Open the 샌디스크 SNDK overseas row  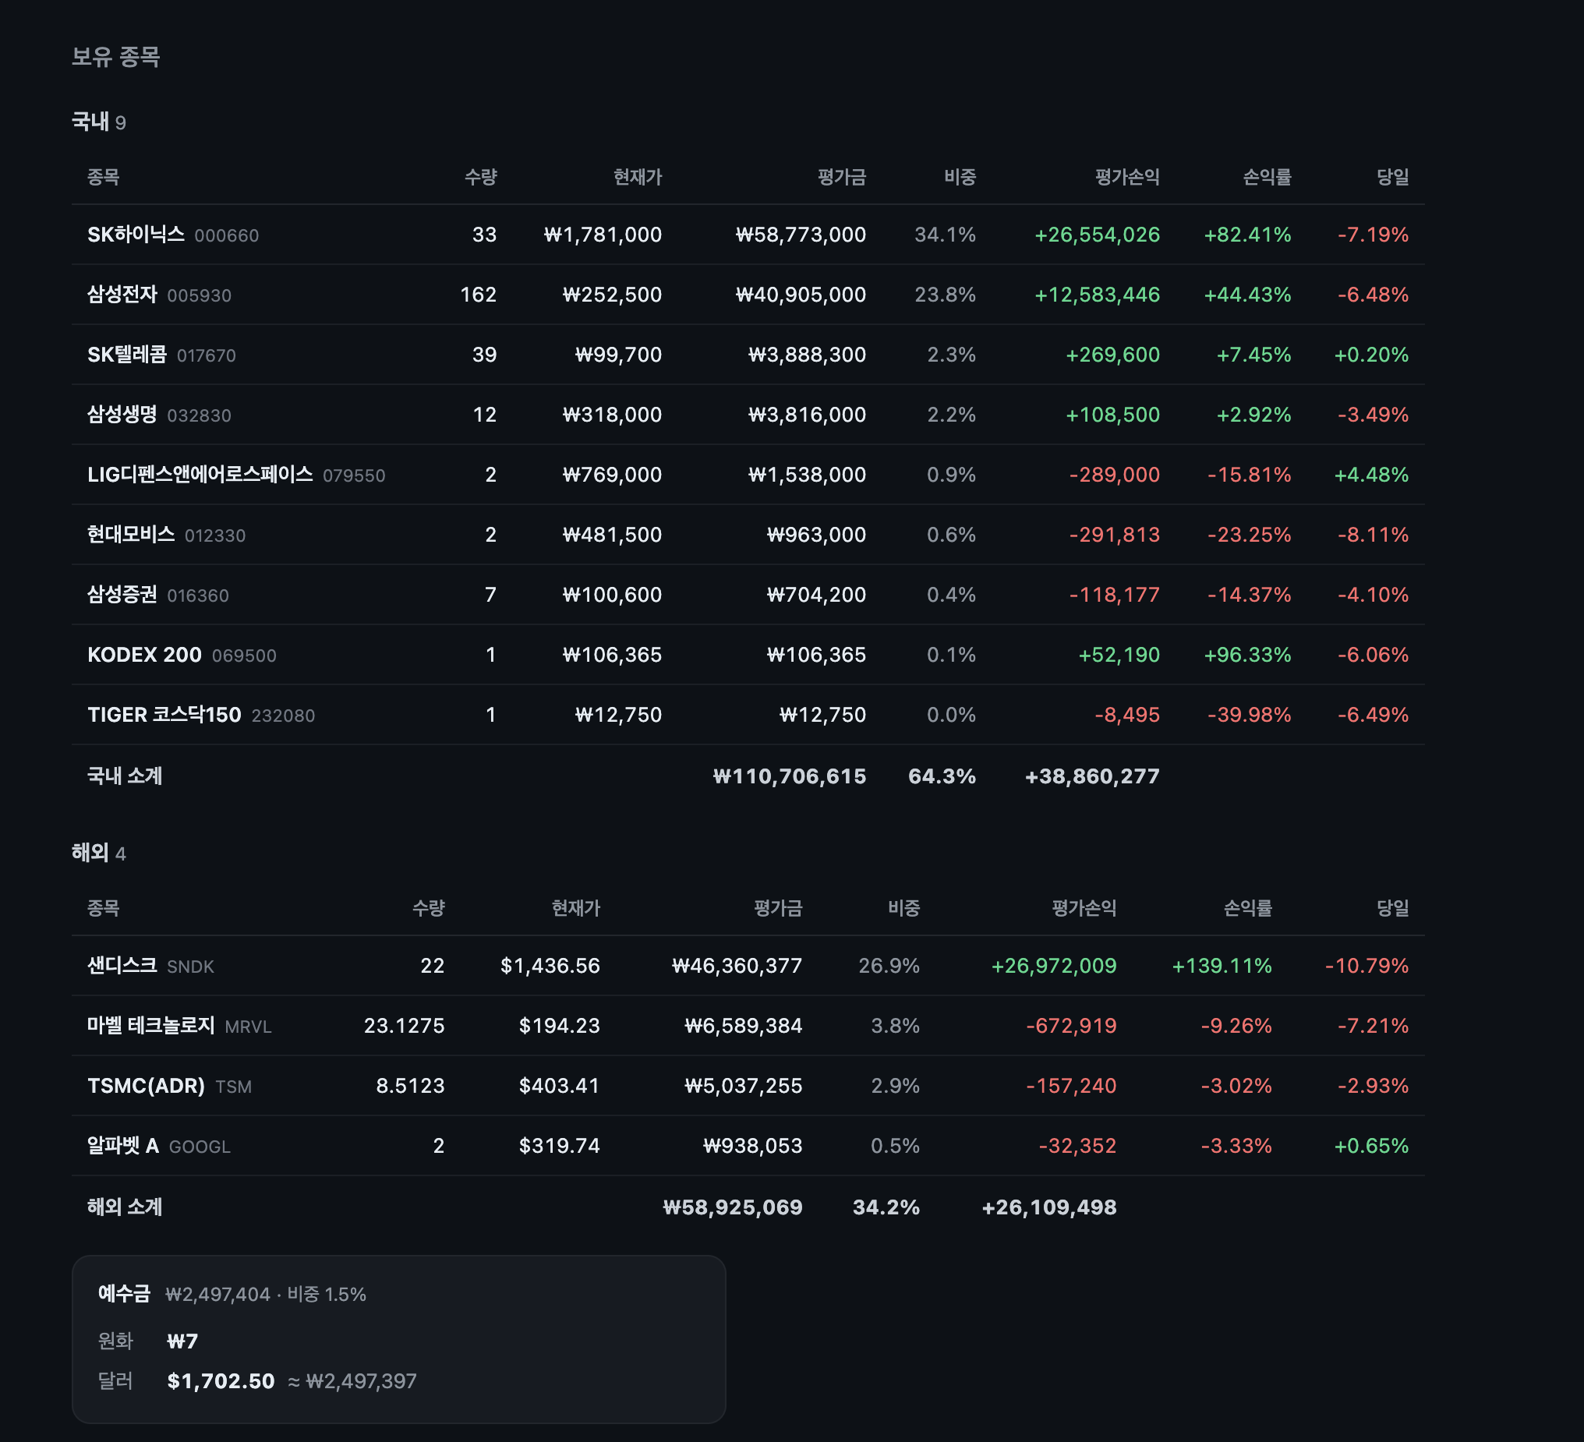[748, 965]
